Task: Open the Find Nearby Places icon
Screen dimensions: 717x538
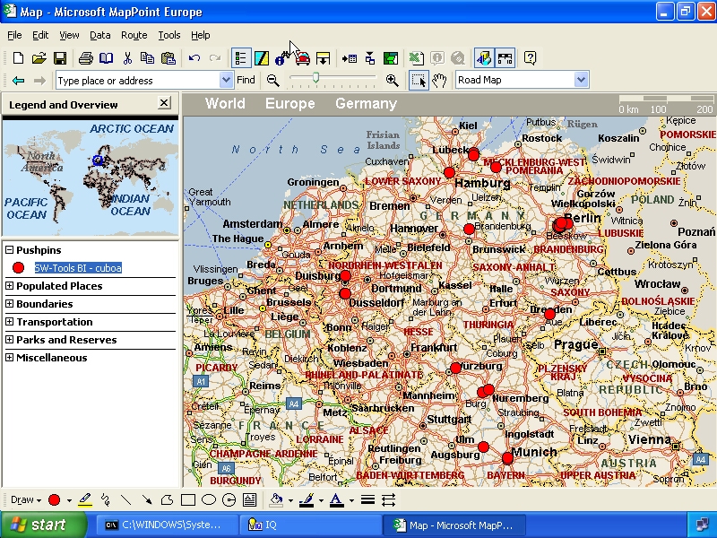Action: (281, 58)
